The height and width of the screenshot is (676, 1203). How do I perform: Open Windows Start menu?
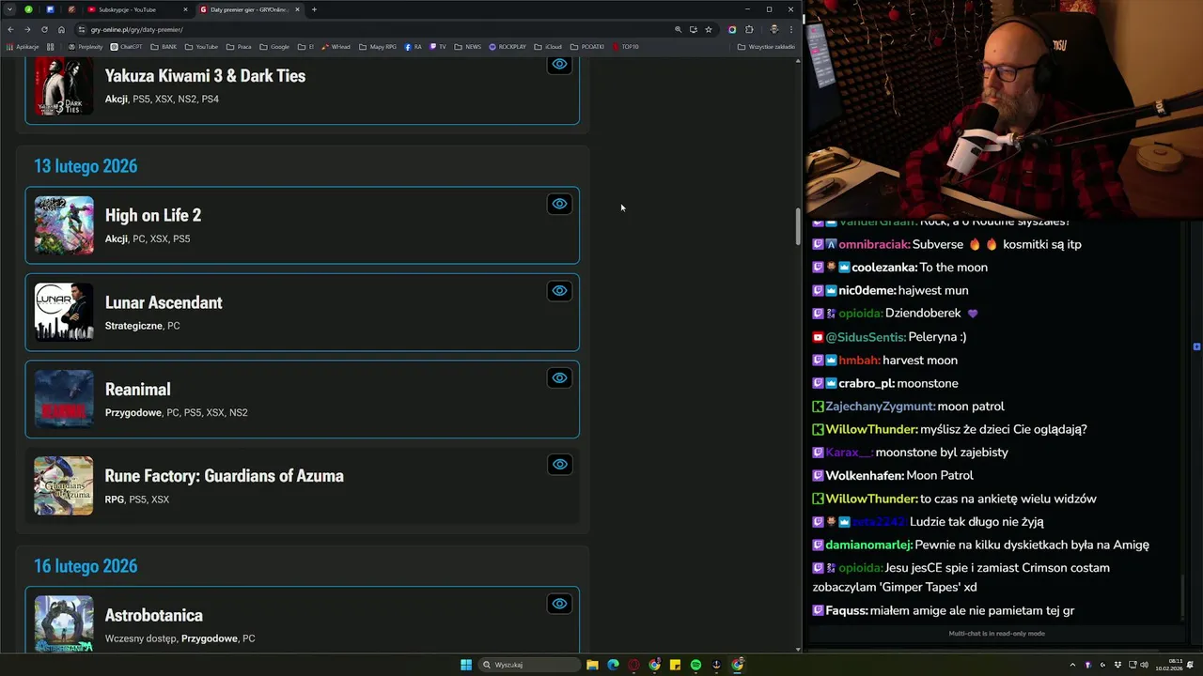(466, 665)
